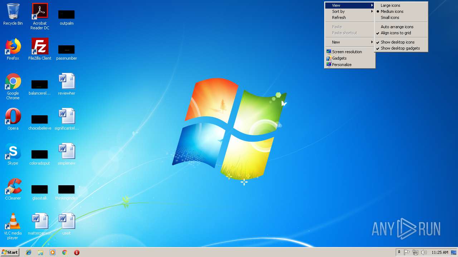458x257 pixels.
Task: Expand the View submenu entry
Action: (350, 5)
